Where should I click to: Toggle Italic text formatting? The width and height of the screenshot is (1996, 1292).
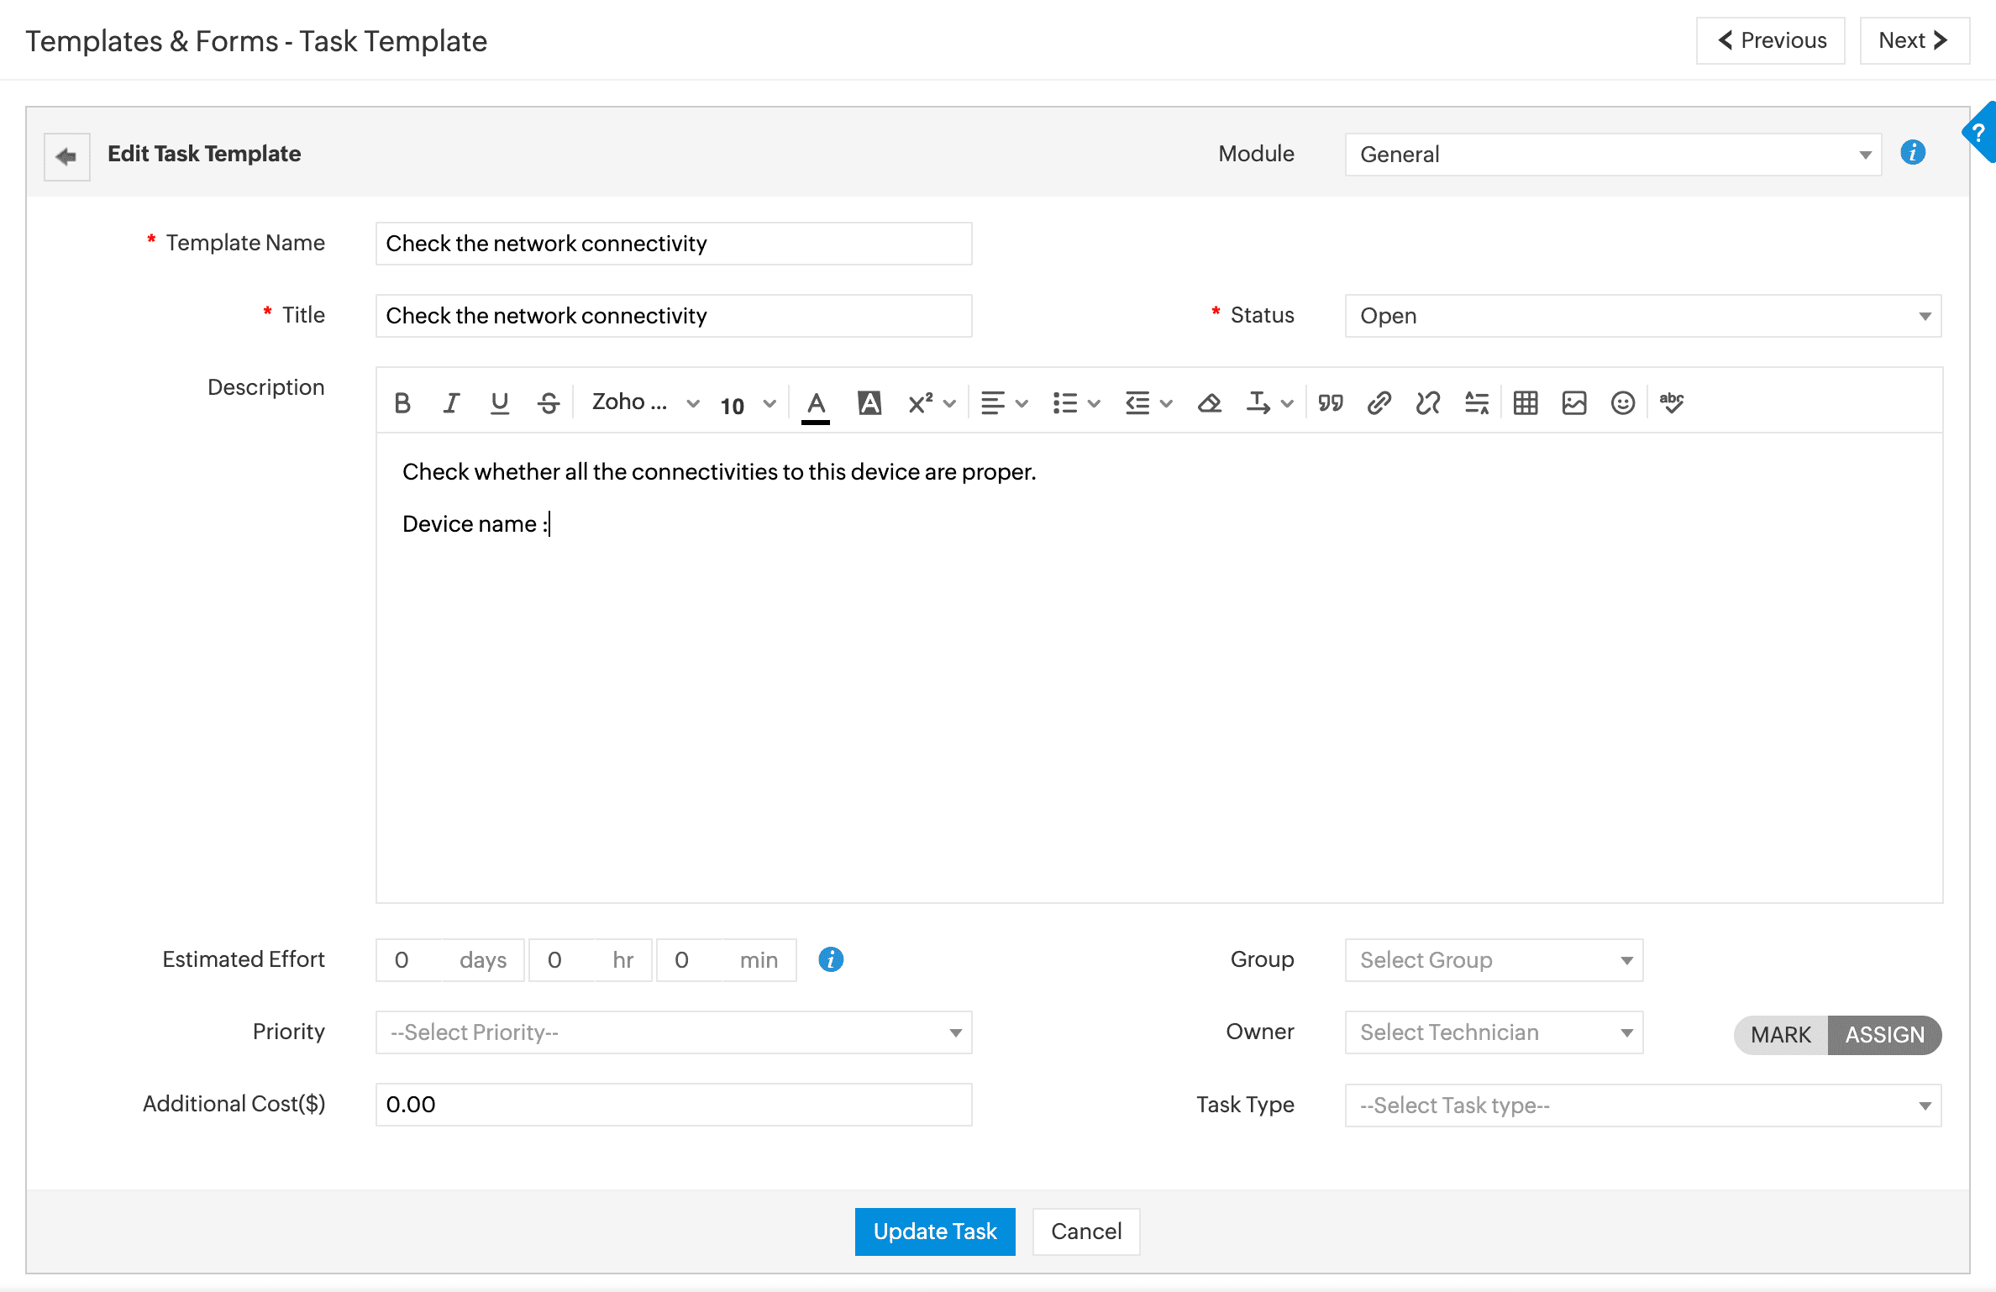coord(451,403)
